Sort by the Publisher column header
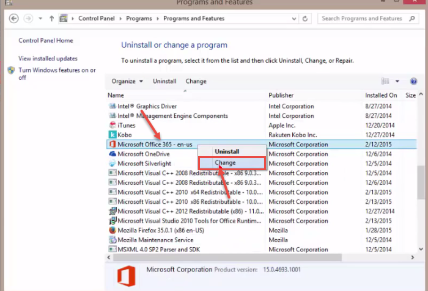 pos(281,95)
